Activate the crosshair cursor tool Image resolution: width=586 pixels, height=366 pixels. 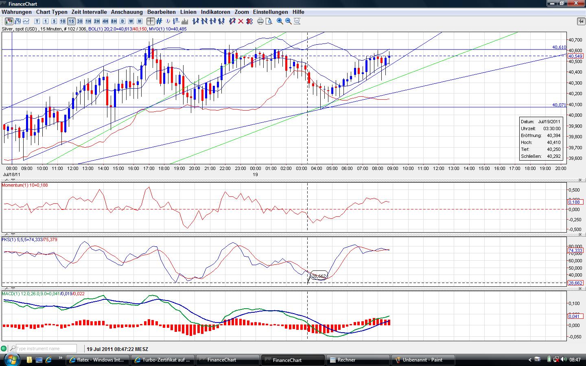click(151, 21)
